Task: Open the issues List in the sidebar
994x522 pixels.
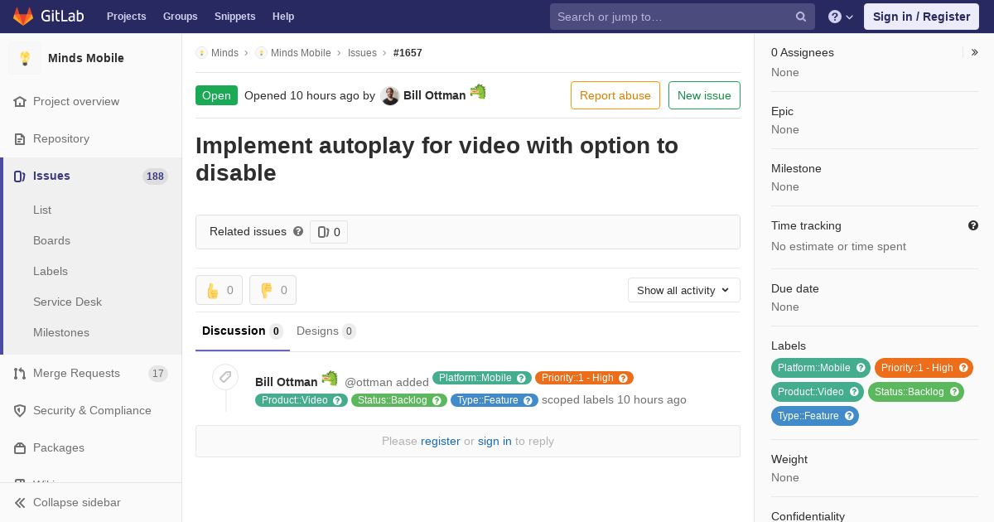Action: (x=42, y=210)
